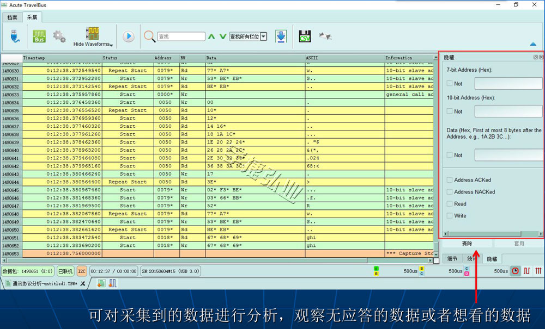Select packet row 1490651
The image size is (545, 329).
pyautogui.click(x=217, y=238)
